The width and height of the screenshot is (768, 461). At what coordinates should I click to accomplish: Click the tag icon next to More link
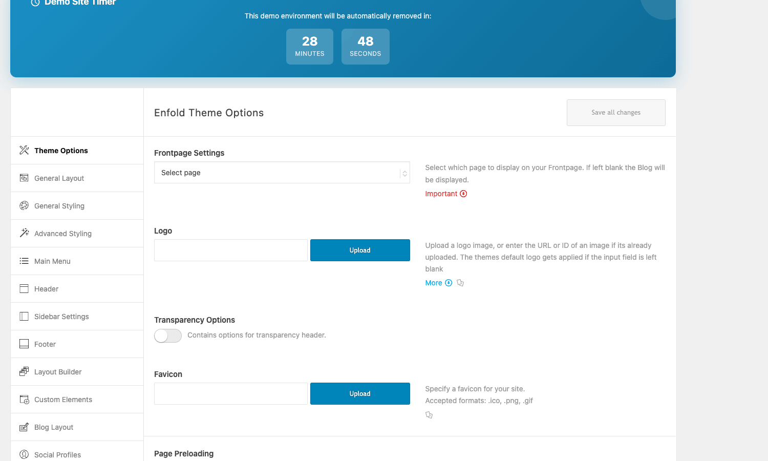(460, 283)
